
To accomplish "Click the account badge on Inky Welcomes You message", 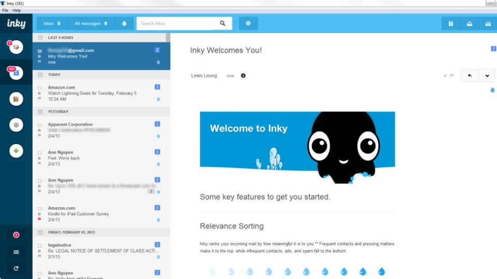I will tap(157, 50).
